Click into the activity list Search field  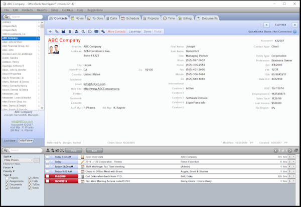click(26, 150)
